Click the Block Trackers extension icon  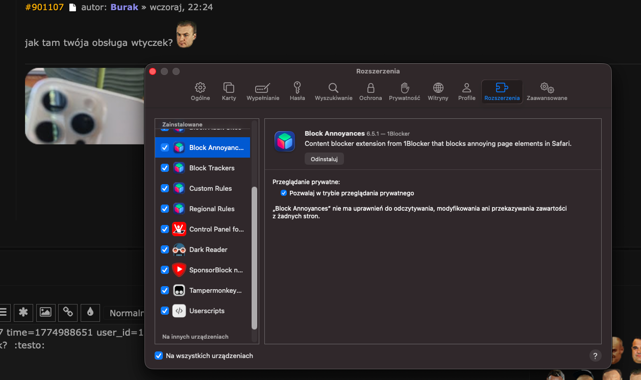[x=179, y=168]
